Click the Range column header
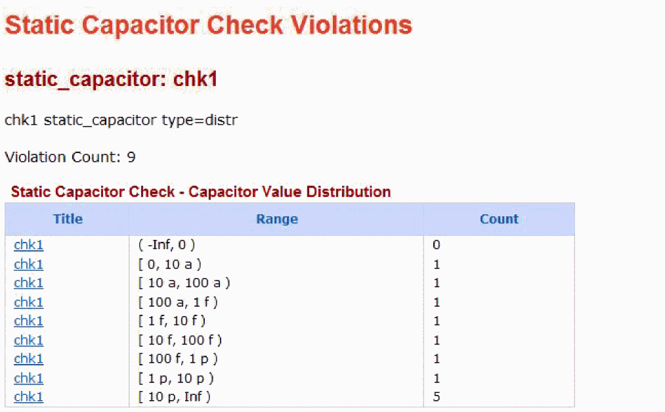The image size is (665, 412). [x=276, y=219]
